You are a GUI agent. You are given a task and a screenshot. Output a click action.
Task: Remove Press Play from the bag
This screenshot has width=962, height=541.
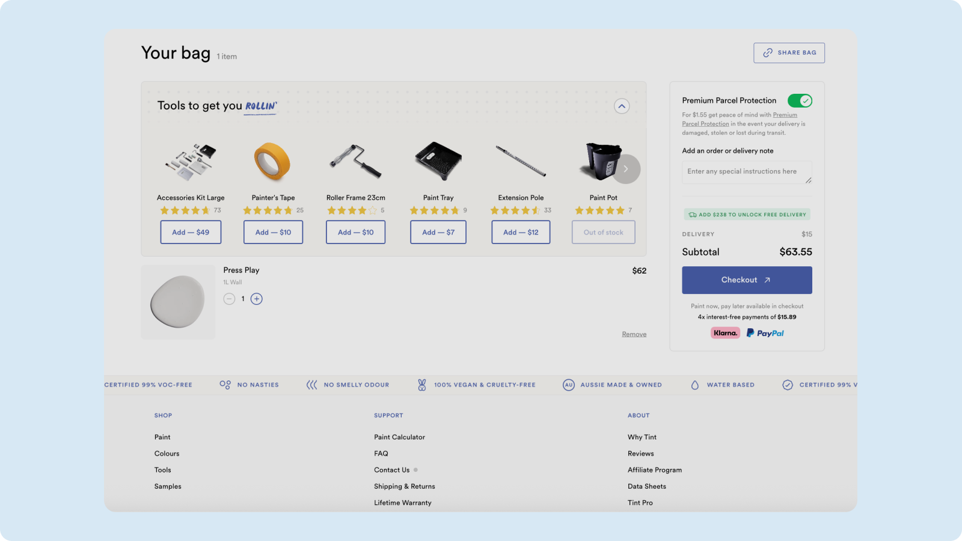[634, 334]
